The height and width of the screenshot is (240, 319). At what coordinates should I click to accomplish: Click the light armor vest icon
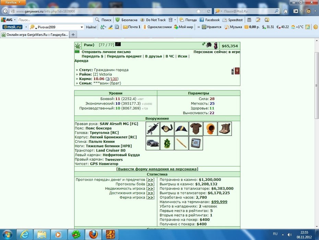click(x=196, y=129)
